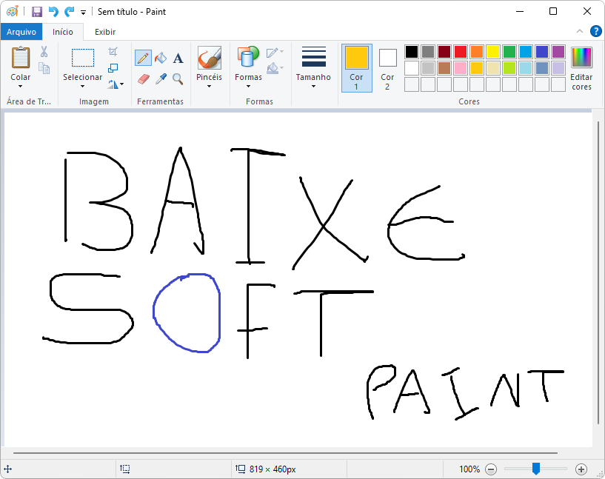The image size is (605, 479).
Task: Switch to the Exibir tab
Action: click(105, 32)
